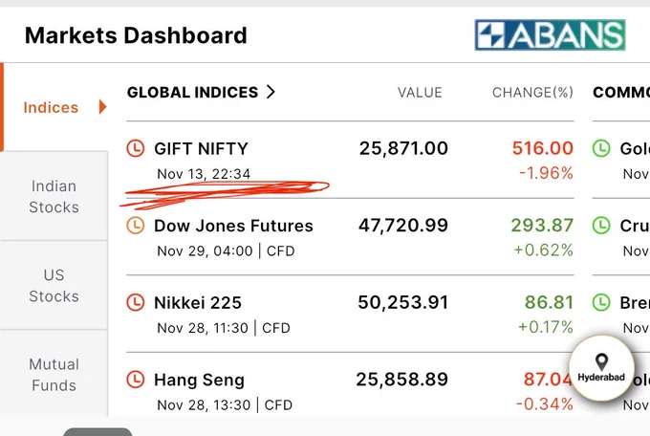The width and height of the screenshot is (650, 436).
Task: Switch to the Indian Stocks tab
Action: click(x=54, y=196)
